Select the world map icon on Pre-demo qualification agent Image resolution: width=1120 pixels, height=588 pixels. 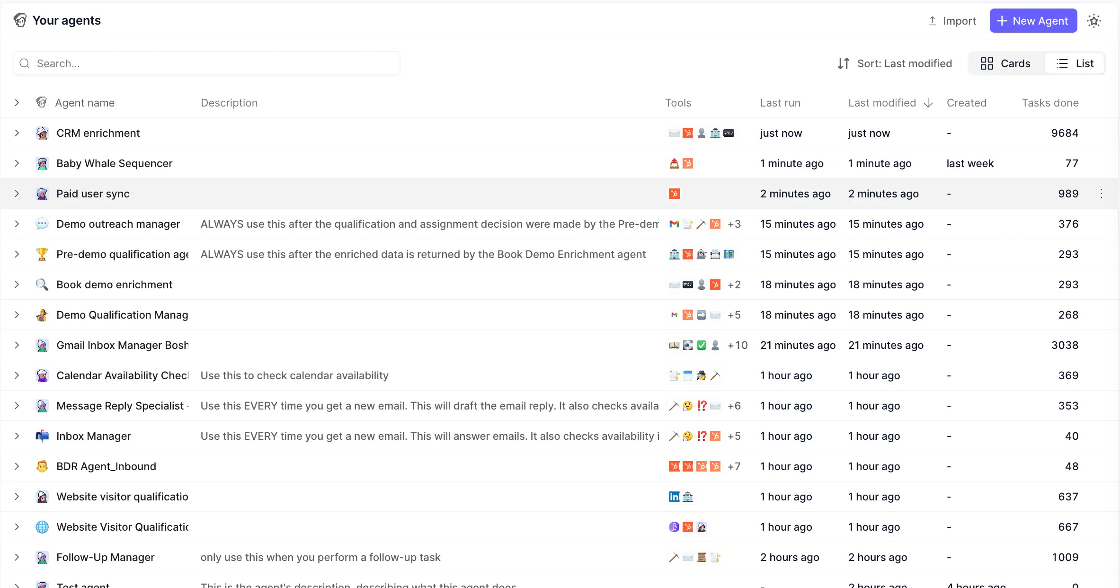[x=729, y=254]
